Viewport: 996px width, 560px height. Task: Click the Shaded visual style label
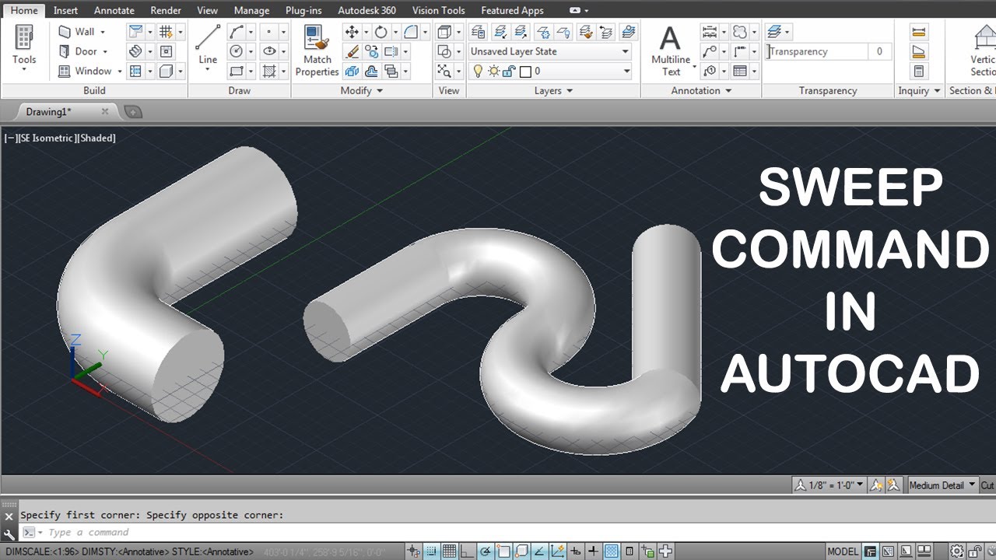97,138
